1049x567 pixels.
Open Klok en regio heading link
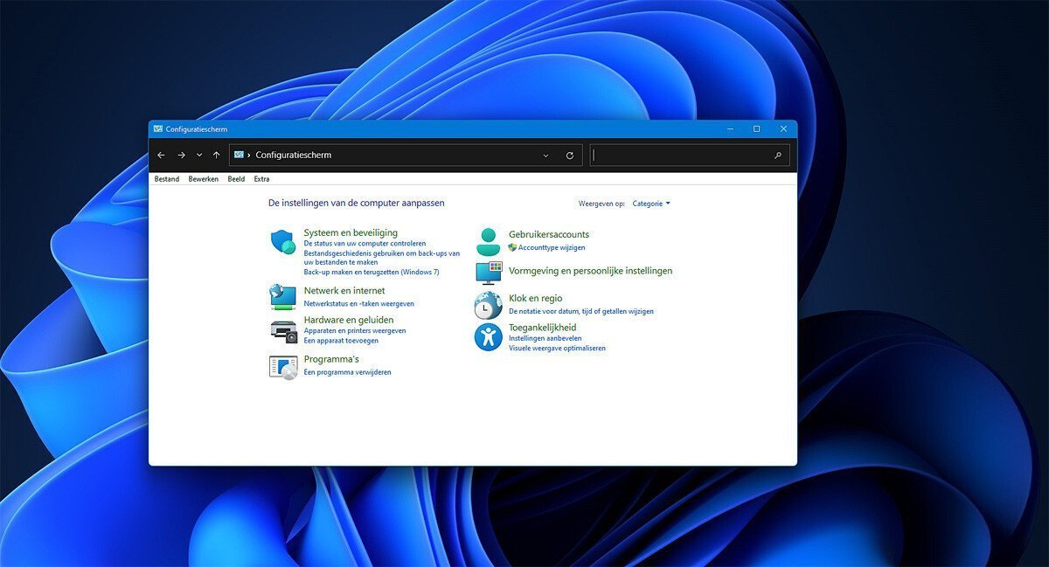click(536, 299)
